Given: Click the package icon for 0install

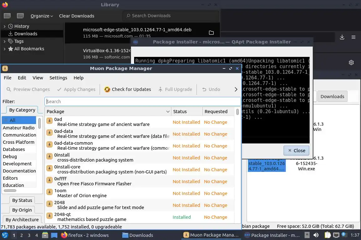Looking at the screenshot, I should coord(50,156).
